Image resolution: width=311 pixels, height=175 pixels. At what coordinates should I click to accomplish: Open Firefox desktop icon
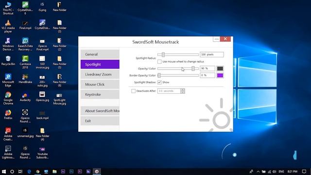8,115
